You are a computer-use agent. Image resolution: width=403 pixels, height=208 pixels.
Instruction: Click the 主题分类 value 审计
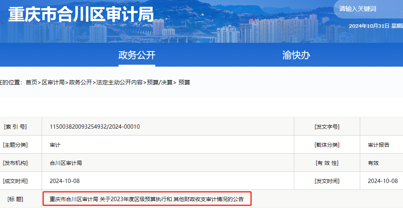(x=55, y=145)
